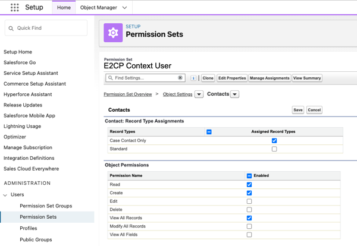This screenshot has height=246, width=357.
Task: Cancel the Contacts permission edits
Action: pyautogui.click(x=314, y=110)
